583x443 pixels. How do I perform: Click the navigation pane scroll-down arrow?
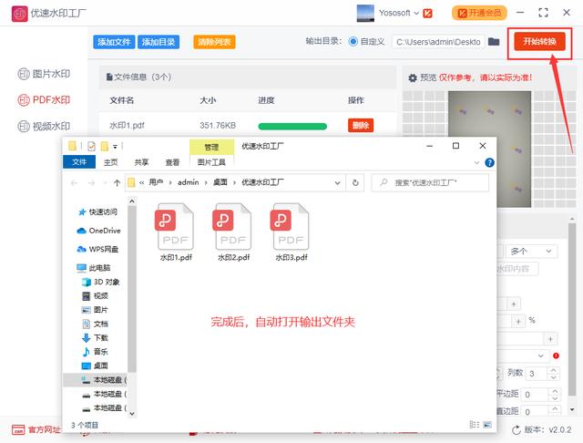click(x=132, y=413)
